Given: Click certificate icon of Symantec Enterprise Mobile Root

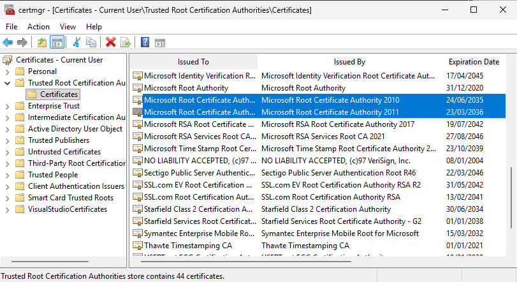Looking at the screenshot, I should (138, 234).
